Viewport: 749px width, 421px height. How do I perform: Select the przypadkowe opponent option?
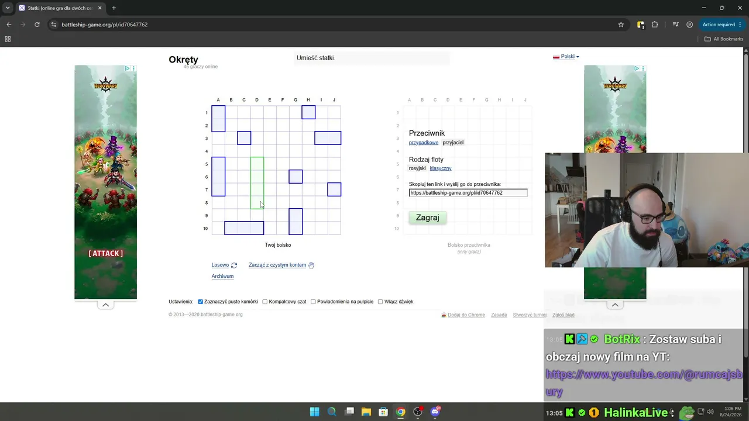click(424, 143)
